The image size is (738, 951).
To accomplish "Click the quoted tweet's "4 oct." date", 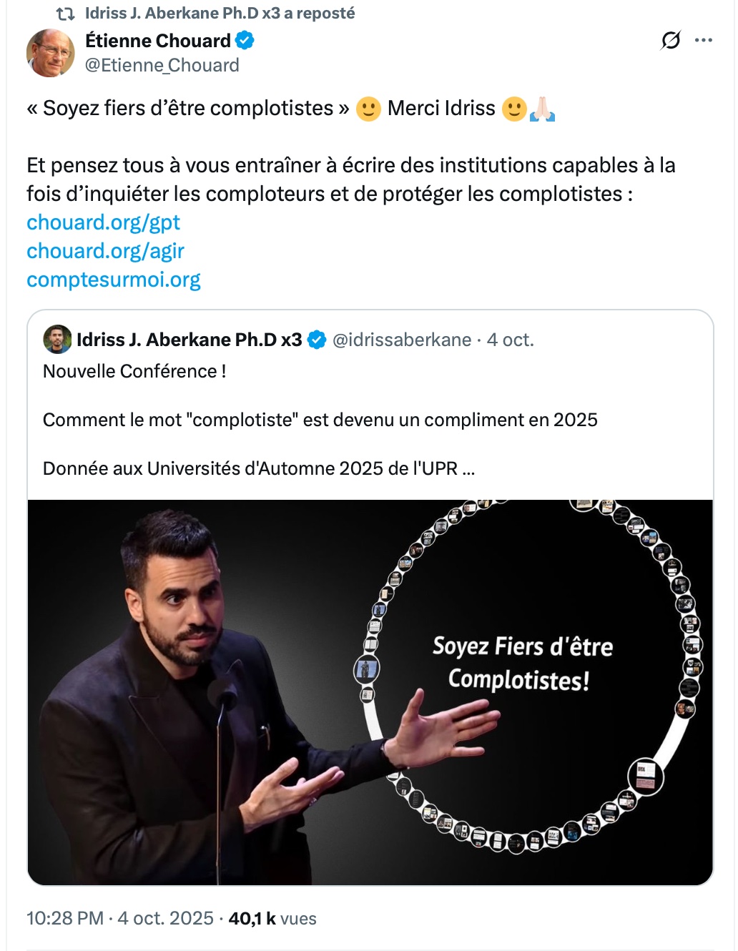I will pyautogui.click(x=511, y=340).
